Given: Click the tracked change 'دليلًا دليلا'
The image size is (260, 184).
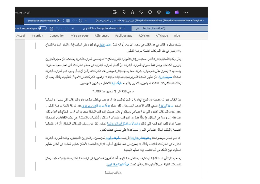Looking at the screenshot, I should click(116, 83).
